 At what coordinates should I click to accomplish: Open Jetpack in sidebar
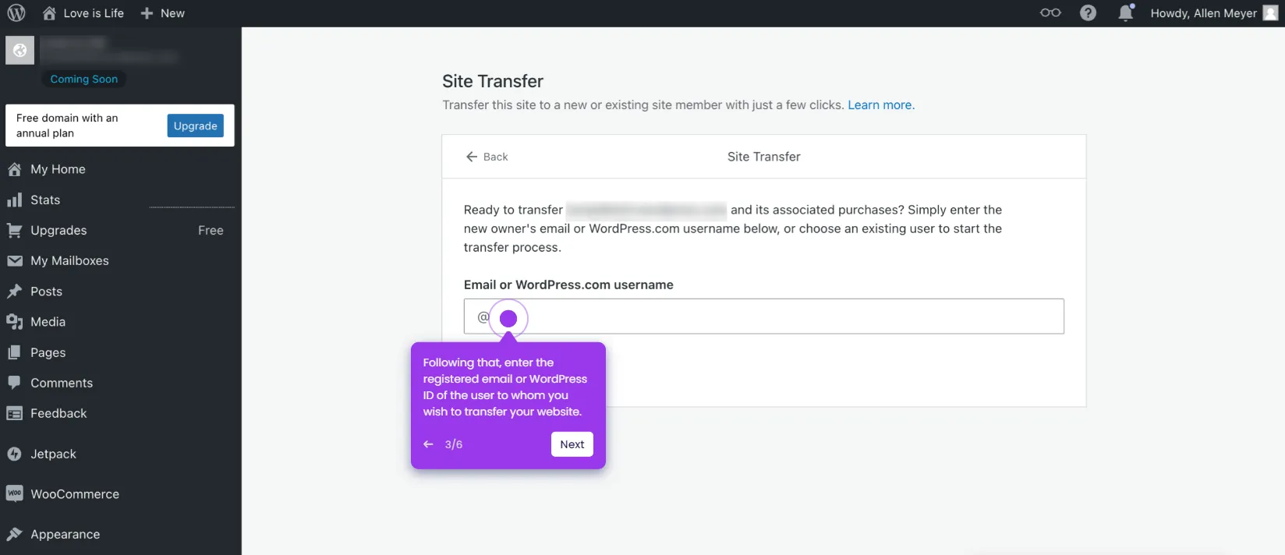53,454
